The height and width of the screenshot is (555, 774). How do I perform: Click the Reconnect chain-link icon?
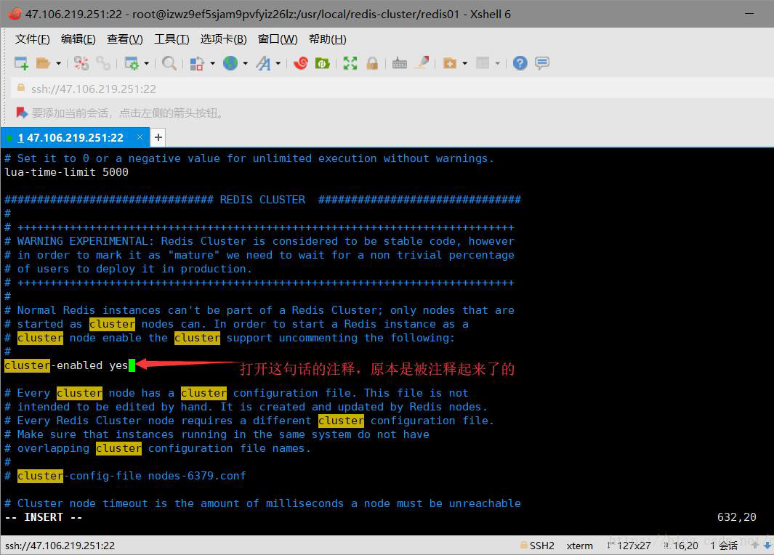[x=103, y=63]
